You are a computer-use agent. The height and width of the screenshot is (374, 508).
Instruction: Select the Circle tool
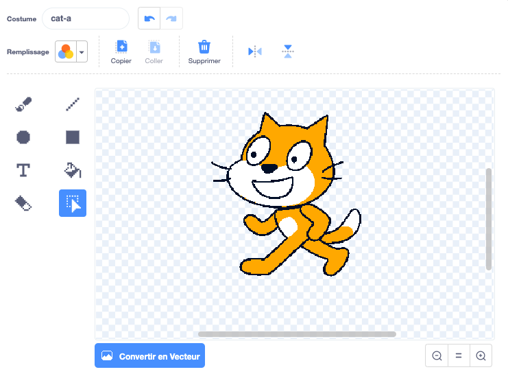click(23, 137)
